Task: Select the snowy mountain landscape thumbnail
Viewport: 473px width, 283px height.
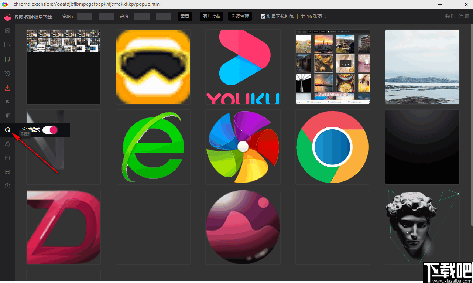Action: [x=422, y=67]
